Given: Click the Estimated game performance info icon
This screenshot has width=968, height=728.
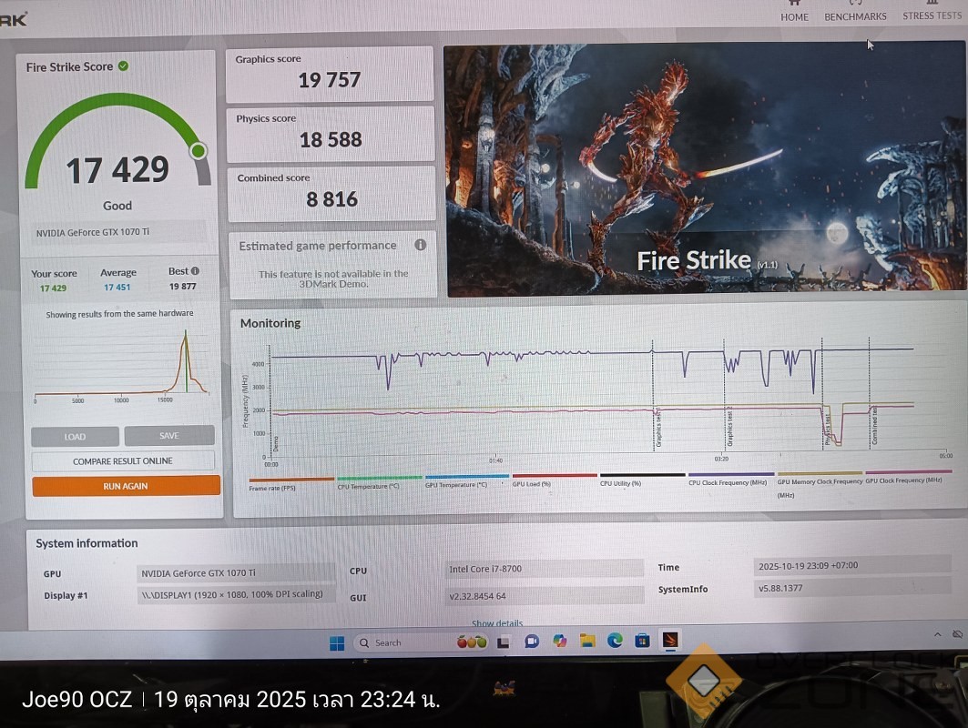Looking at the screenshot, I should coord(420,245).
